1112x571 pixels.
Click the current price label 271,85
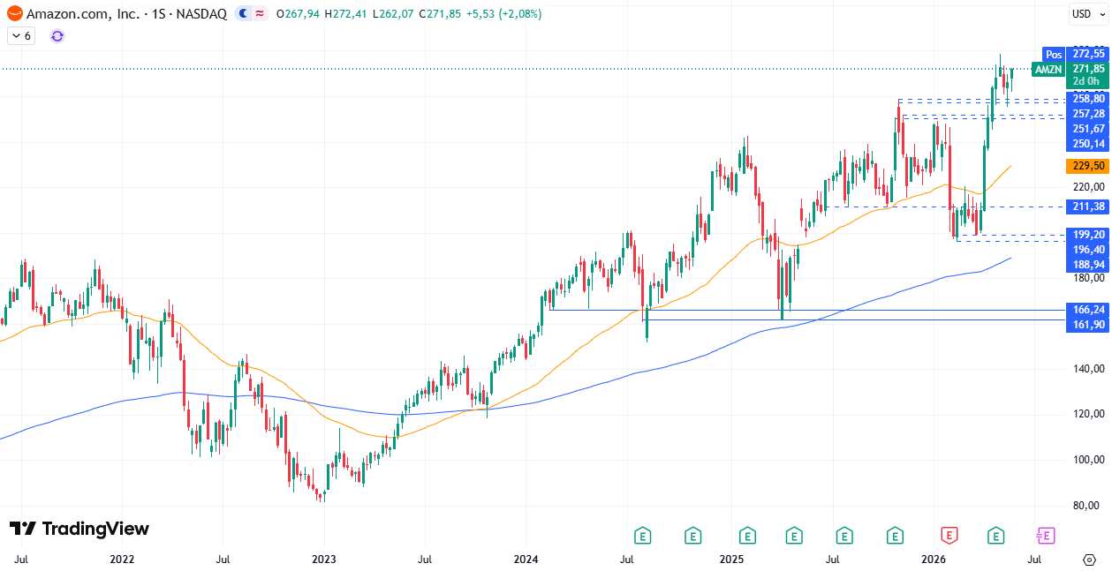(x=1089, y=69)
